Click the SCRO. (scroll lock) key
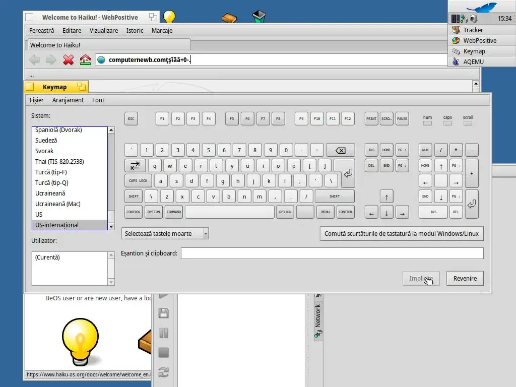Screen dimensions: 516x387 [x=386, y=119]
